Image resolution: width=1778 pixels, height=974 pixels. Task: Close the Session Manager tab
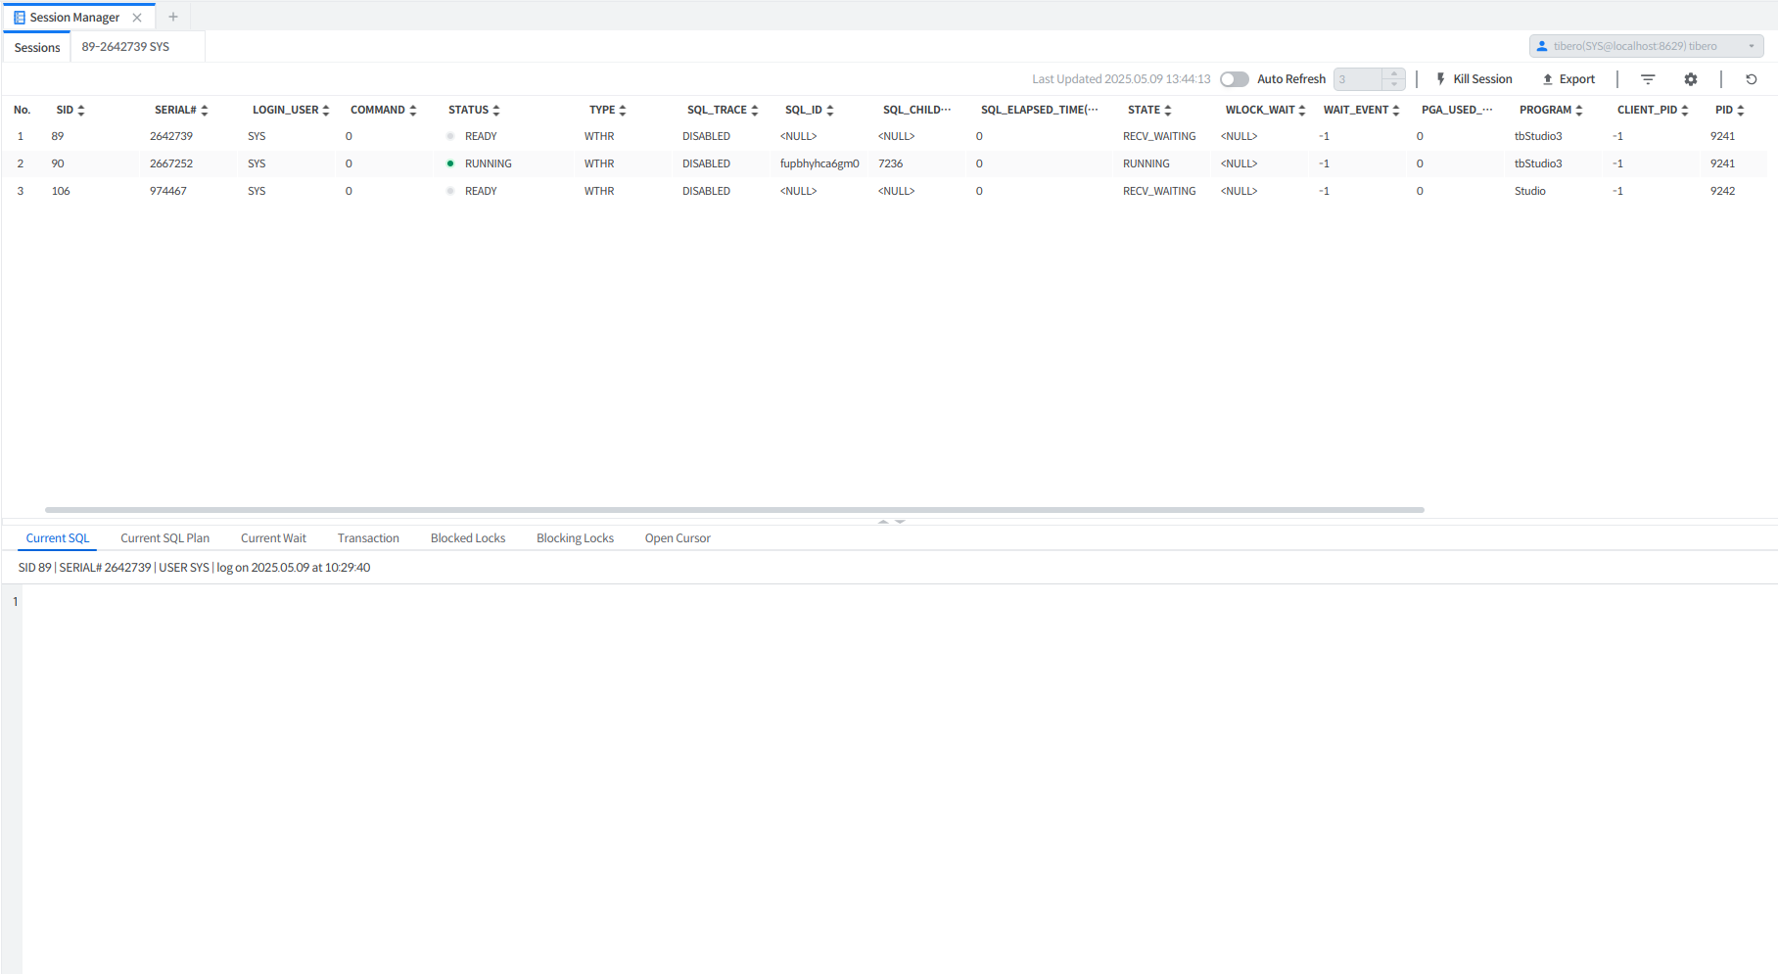(x=137, y=18)
